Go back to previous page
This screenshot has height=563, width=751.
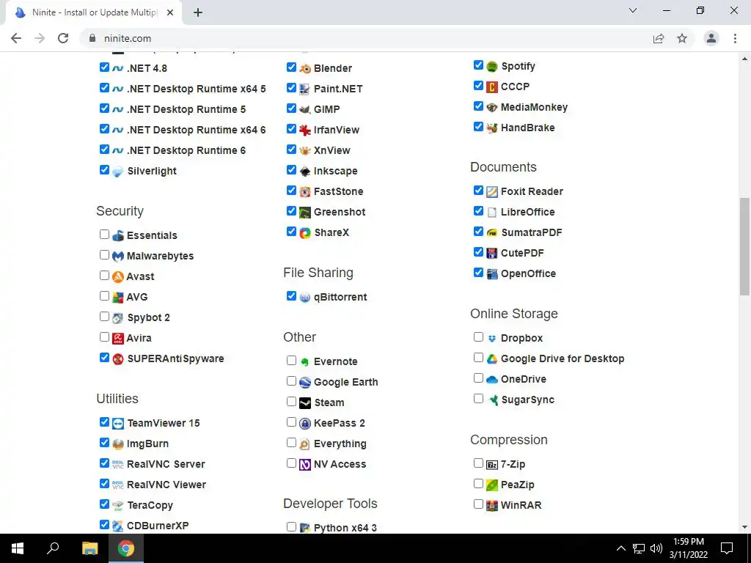[x=16, y=38]
